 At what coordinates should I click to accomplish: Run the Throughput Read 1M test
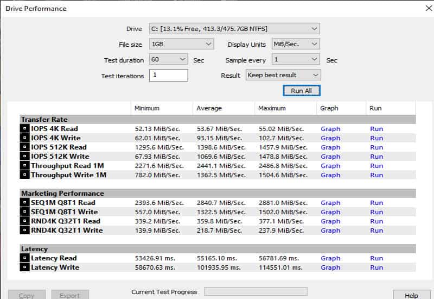[376, 166]
